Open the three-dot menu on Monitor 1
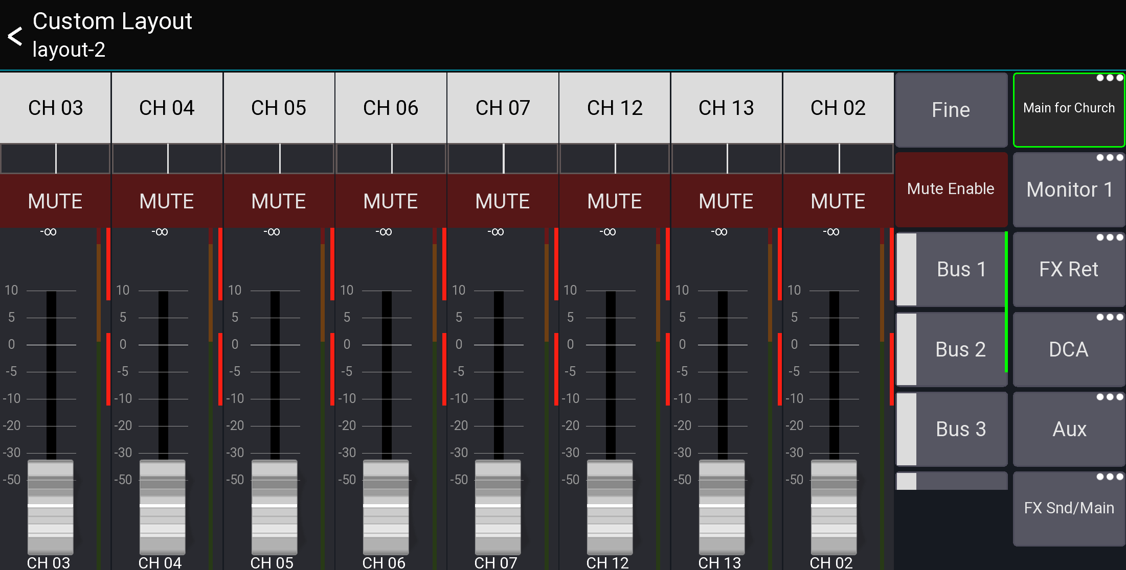Viewport: 1126px width, 570px height. click(1111, 157)
